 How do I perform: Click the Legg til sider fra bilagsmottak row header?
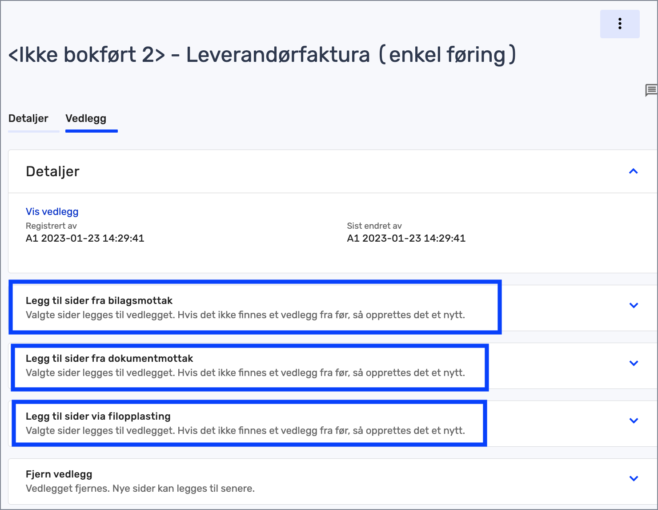coord(99,300)
